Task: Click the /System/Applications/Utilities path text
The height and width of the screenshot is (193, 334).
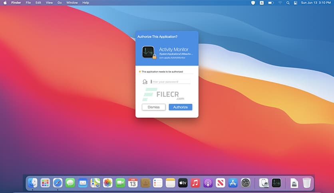Action: [176, 54]
